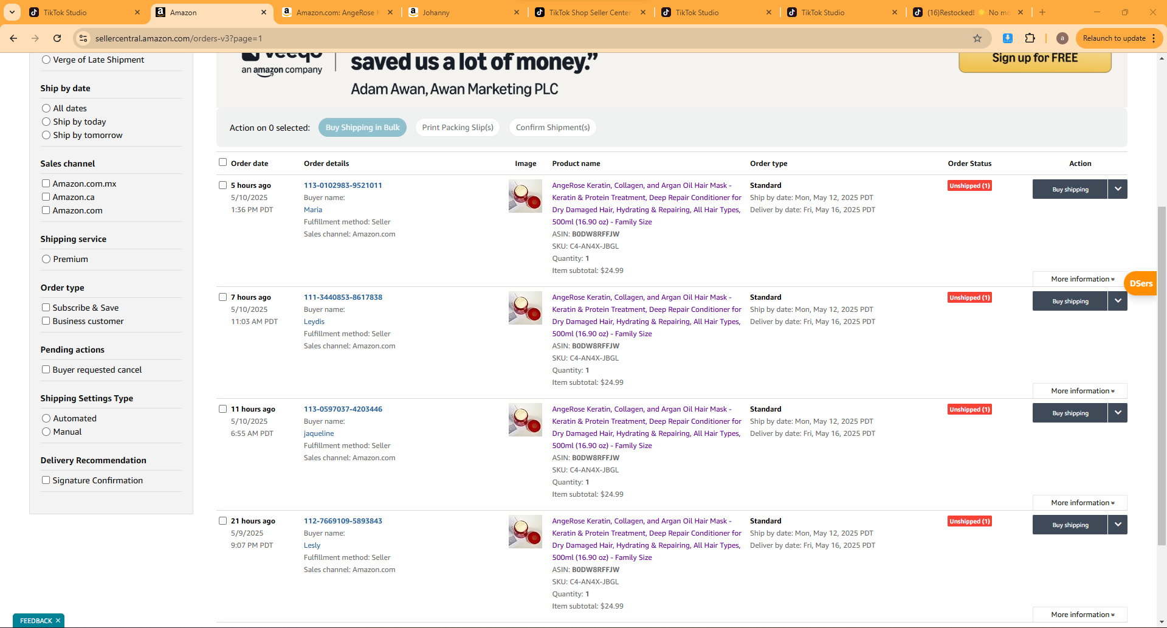Viewport: 1167px width, 628px height.
Task: Select order 113-0597037-4203446 checkbox
Action: [x=222, y=409]
